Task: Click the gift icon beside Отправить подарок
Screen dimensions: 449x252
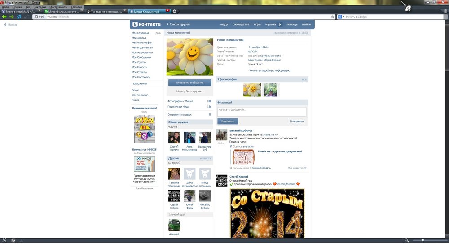Action: click(x=210, y=114)
